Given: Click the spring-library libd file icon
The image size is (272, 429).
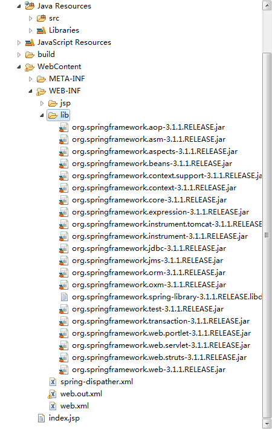Looking at the screenshot, I should 64,297.
